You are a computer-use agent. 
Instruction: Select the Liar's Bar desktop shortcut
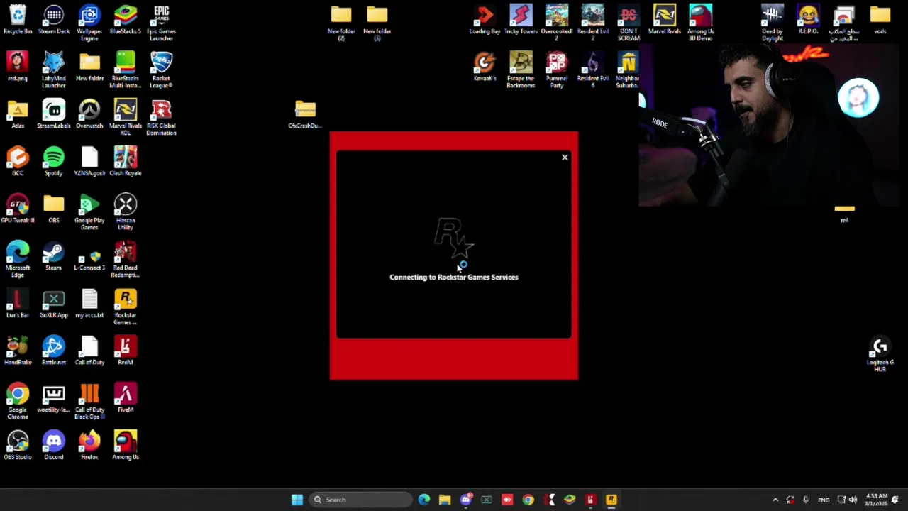tap(18, 304)
